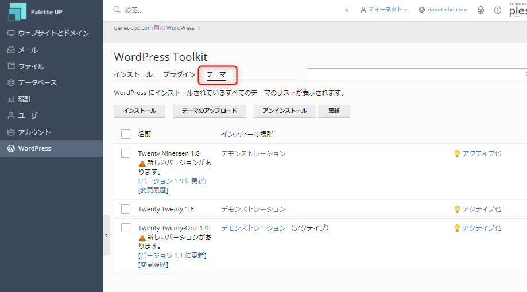Open 変更履歴 under Twenty Twenty-One
This screenshot has height=292, width=527.
pos(153,265)
